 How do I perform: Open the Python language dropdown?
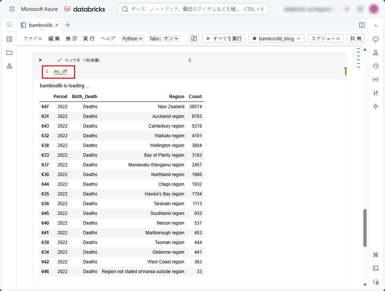133,38
